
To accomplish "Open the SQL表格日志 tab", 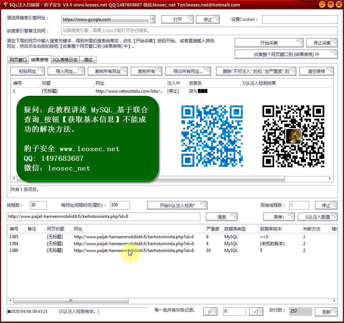I will click(65, 60).
